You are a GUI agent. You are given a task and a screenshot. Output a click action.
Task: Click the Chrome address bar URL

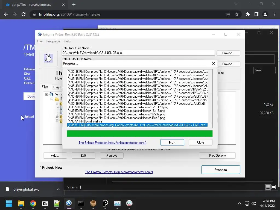(69, 14)
